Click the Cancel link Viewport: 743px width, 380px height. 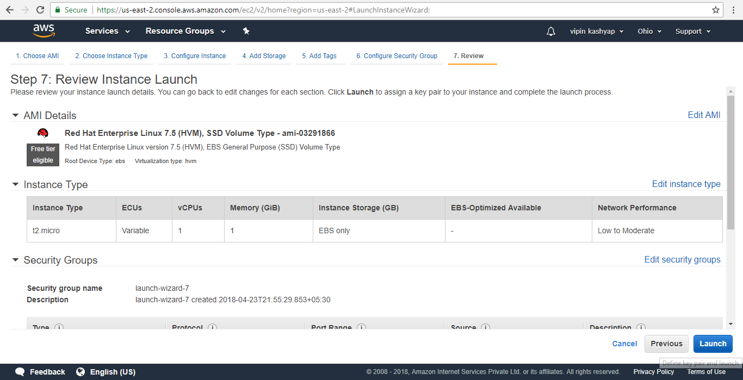[624, 344]
